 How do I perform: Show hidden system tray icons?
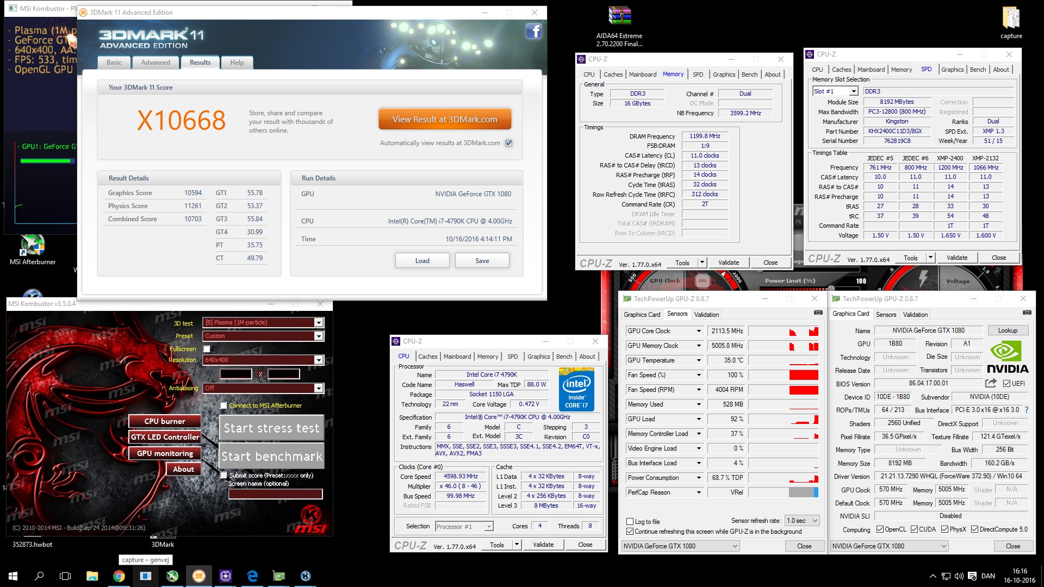click(x=933, y=576)
